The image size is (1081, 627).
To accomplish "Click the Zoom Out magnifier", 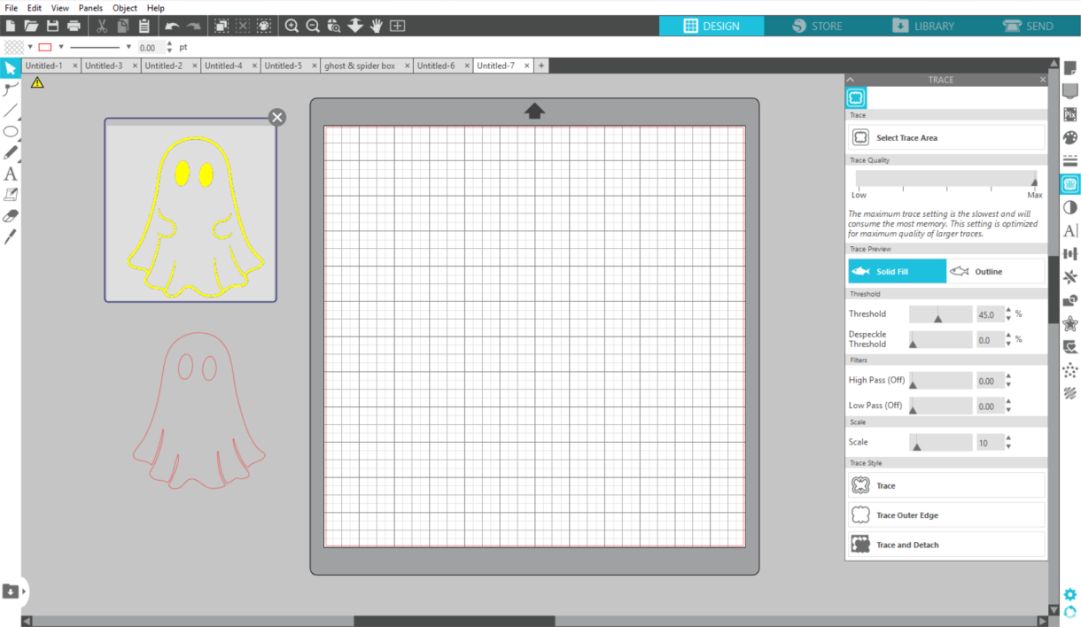I will point(313,27).
